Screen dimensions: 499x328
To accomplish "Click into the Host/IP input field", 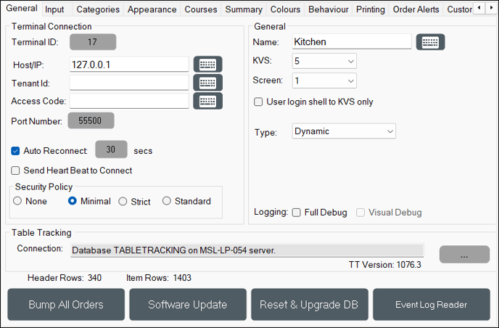I will [x=129, y=65].
